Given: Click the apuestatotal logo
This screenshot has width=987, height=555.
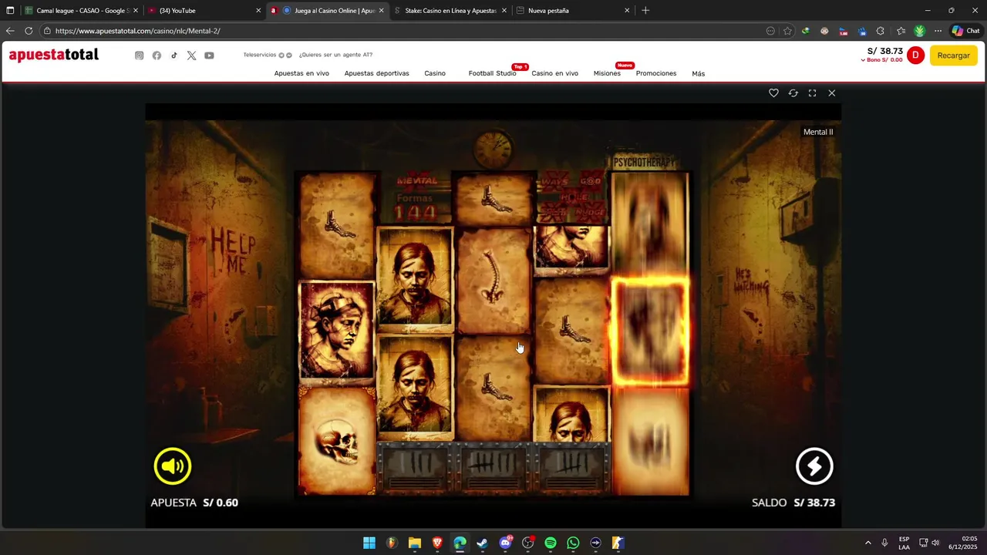Looking at the screenshot, I should tap(54, 55).
